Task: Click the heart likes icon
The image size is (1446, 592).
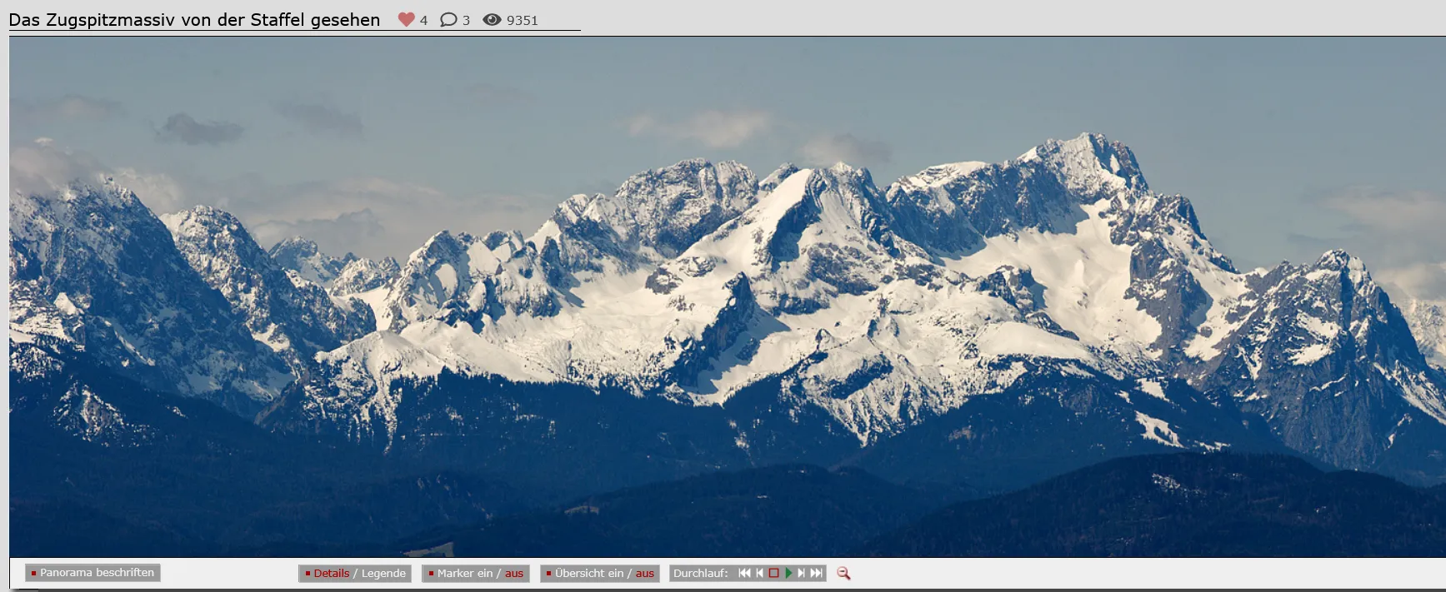Action: pyautogui.click(x=406, y=19)
